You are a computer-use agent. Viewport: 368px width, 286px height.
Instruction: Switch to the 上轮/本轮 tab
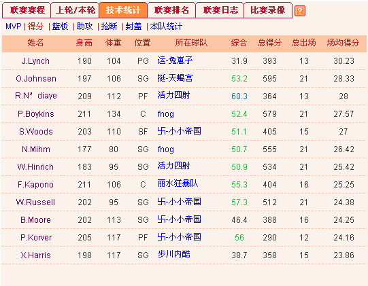75,10
